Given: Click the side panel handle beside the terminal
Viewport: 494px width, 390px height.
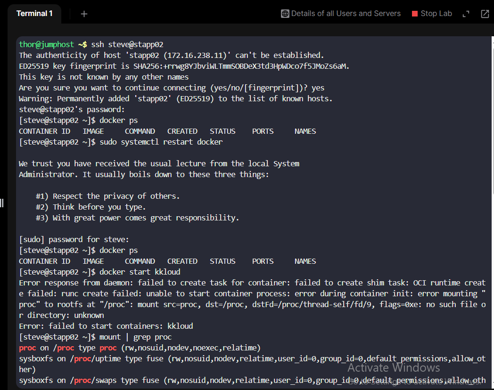Looking at the screenshot, I should click(2, 203).
